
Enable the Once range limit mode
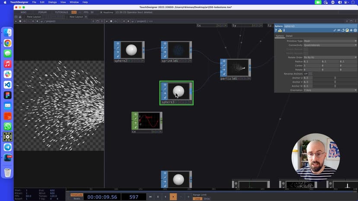(207, 199)
